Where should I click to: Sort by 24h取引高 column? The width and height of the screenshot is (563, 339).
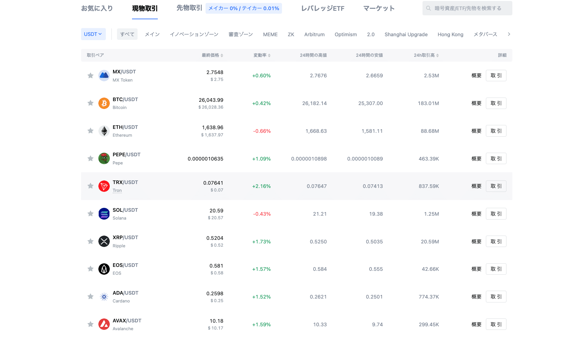coord(437,55)
